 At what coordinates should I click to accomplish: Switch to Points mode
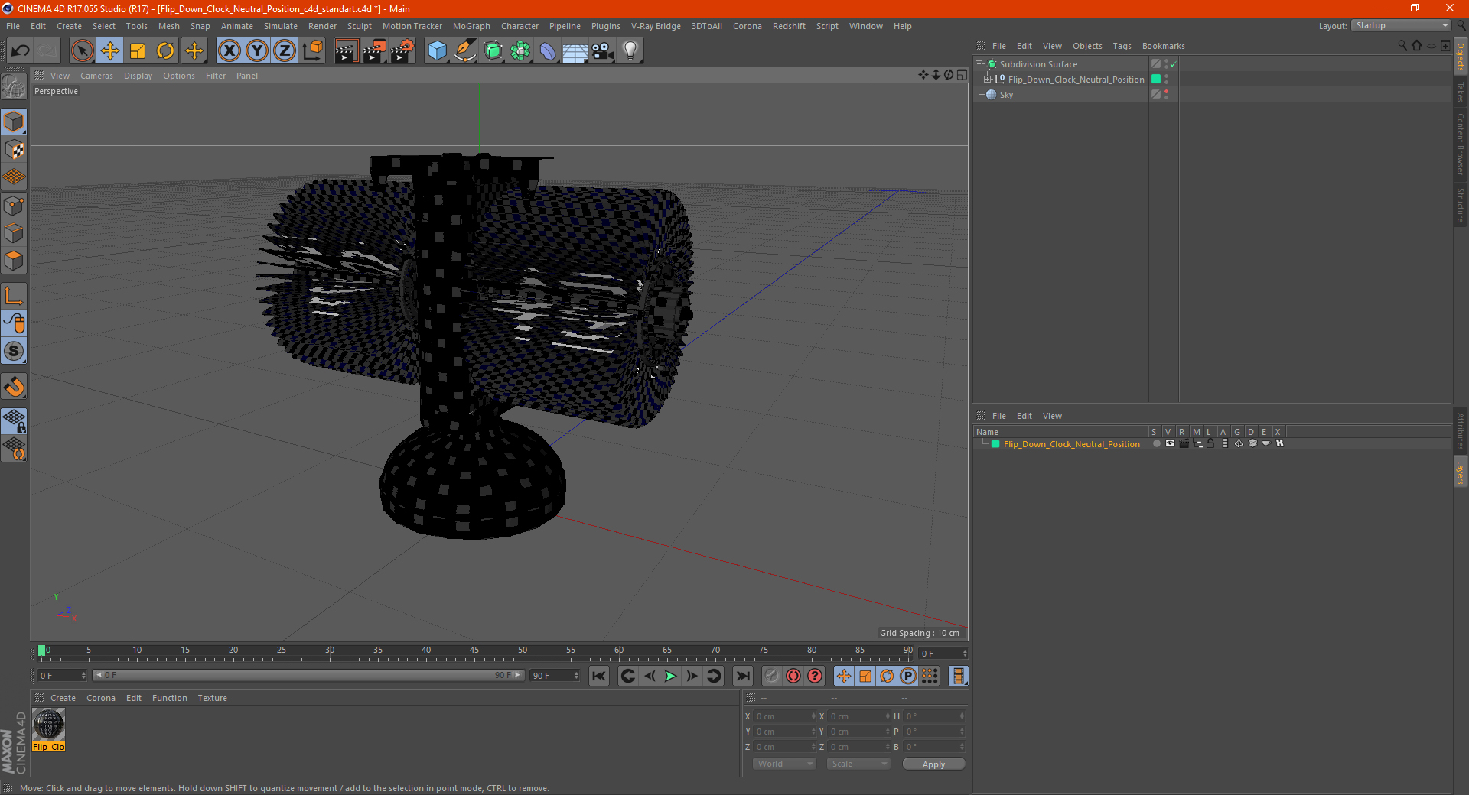(14, 206)
